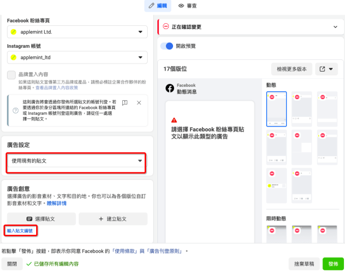Open the Instagram 帳號 applemint_ltd dropdown
The image size is (345, 272).
77,58
